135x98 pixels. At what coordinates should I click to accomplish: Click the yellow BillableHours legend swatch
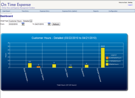point(107,64)
